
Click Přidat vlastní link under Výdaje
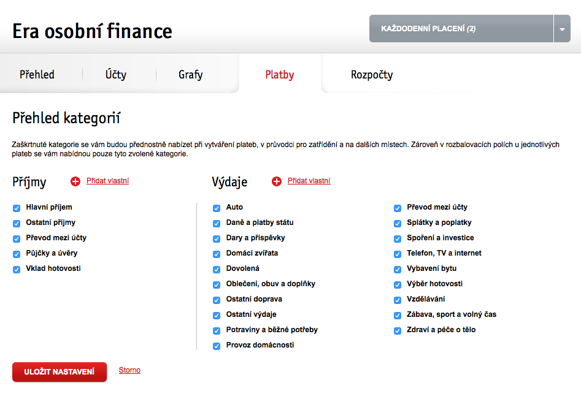click(x=309, y=181)
